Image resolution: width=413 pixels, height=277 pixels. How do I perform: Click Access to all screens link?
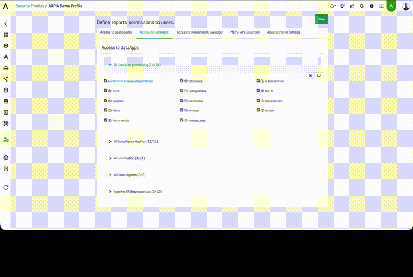click(x=131, y=81)
